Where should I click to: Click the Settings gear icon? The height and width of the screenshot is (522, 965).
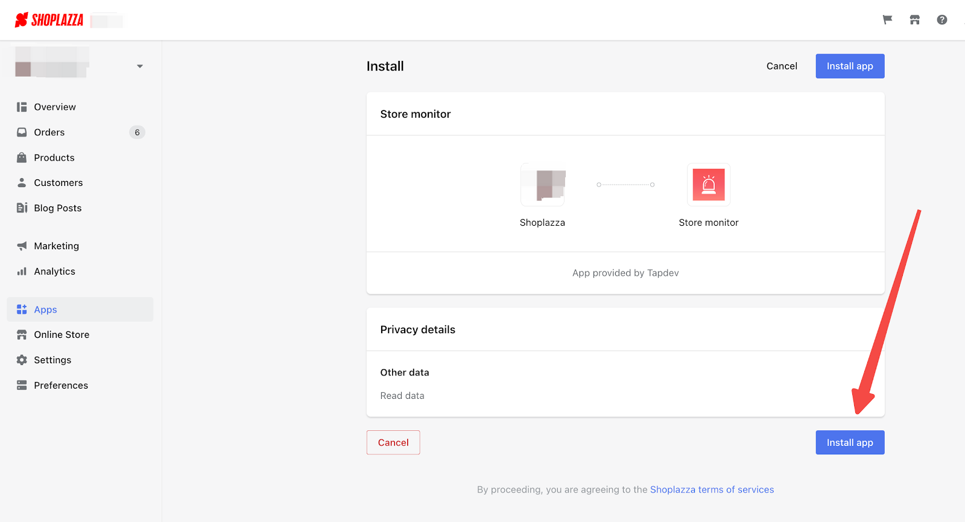[x=22, y=360]
